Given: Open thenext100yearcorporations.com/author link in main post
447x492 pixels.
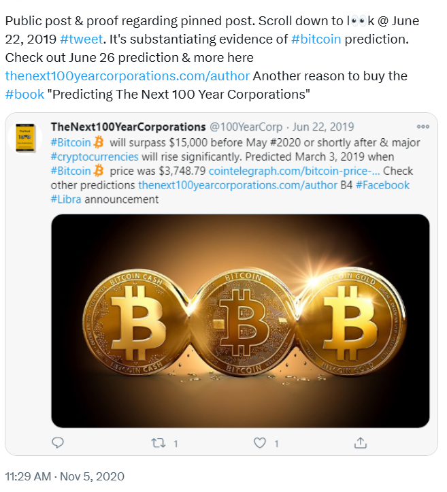Looking at the screenshot, I should 127,75.
